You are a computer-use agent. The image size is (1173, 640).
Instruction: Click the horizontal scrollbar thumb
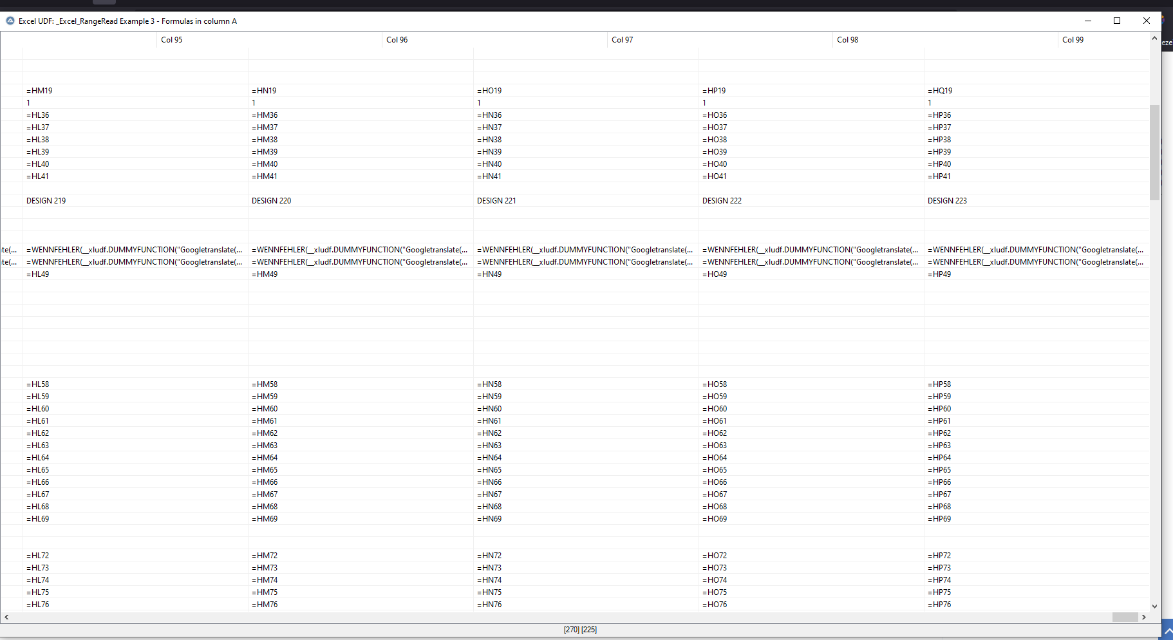click(1125, 617)
